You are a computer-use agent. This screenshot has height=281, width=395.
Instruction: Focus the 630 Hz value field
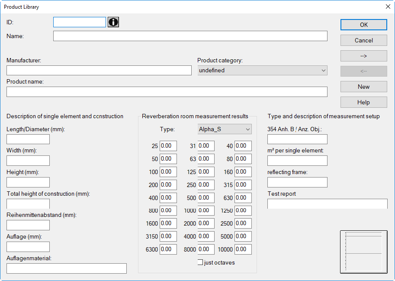(x=243, y=198)
